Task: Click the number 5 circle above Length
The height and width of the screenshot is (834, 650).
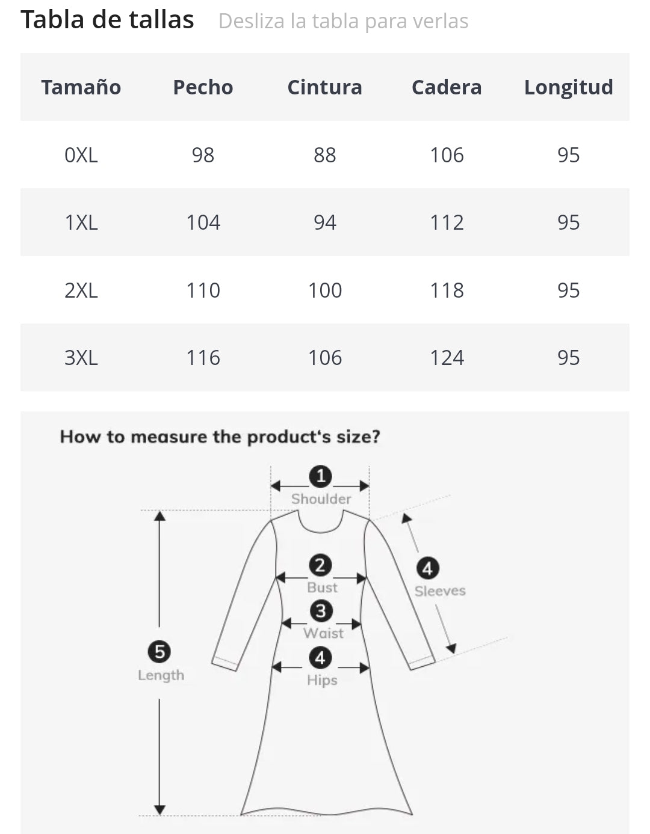Action: point(159,651)
